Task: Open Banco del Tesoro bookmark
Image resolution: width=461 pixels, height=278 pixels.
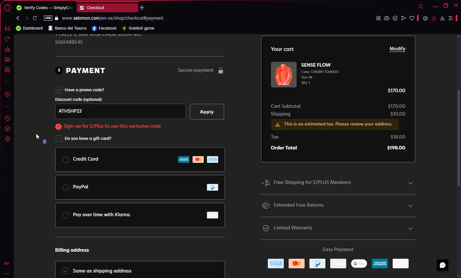Action: [67, 28]
